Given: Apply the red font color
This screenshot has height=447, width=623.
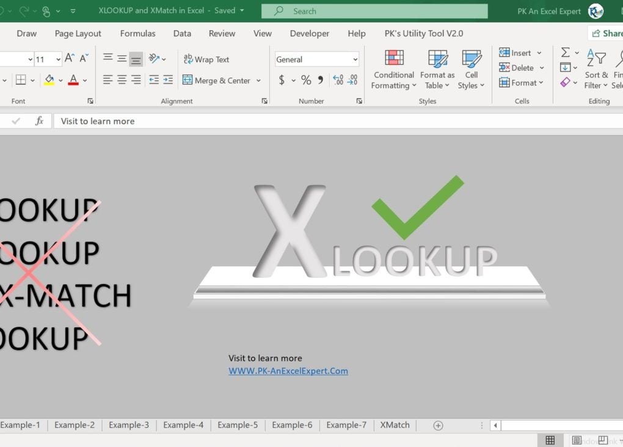Looking at the screenshot, I should tap(73, 80).
